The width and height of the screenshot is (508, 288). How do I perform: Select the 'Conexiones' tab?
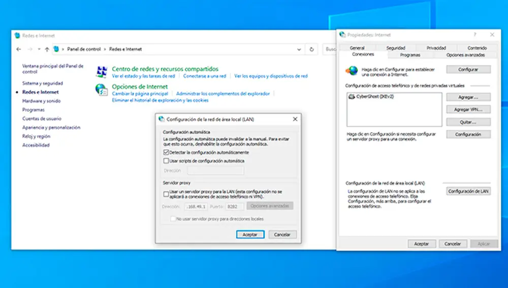[x=363, y=54]
